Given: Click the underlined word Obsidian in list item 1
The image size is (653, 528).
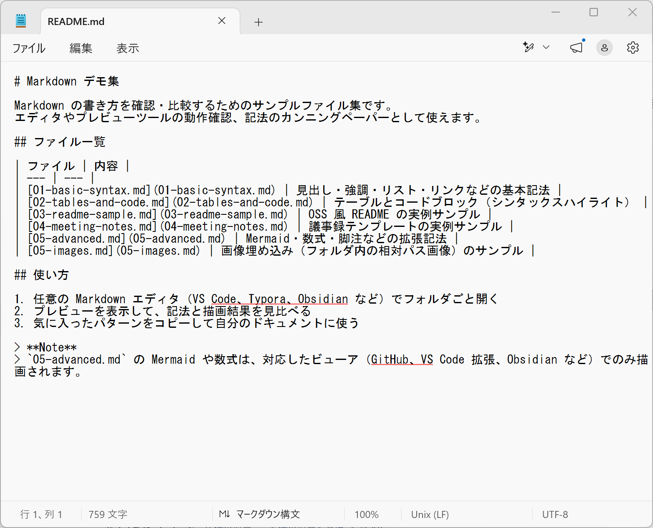Looking at the screenshot, I should (x=323, y=299).
